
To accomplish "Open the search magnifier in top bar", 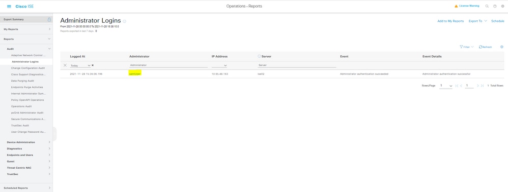I will [x=487, y=6].
